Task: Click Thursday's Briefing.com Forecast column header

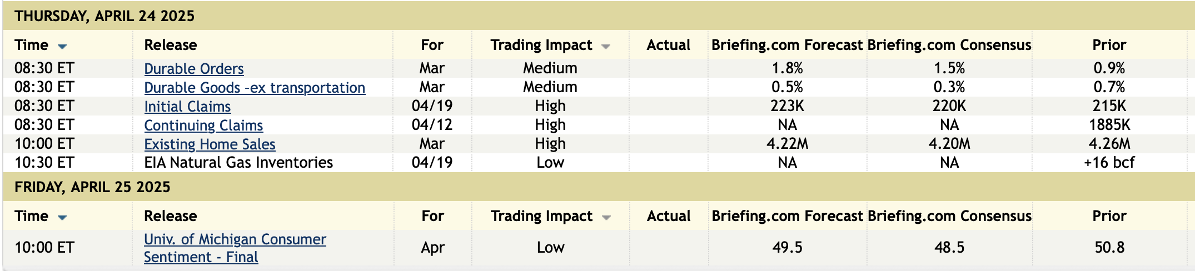Action: [786, 45]
